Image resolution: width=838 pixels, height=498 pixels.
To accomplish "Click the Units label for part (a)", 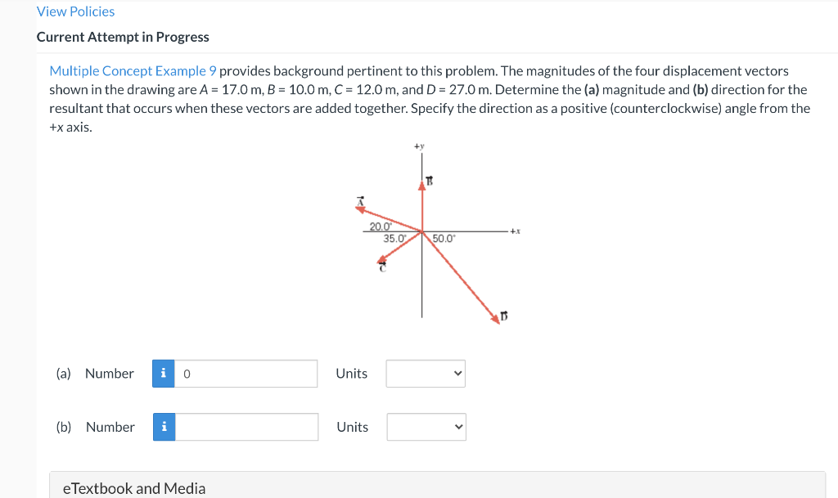I will [x=351, y=373].
